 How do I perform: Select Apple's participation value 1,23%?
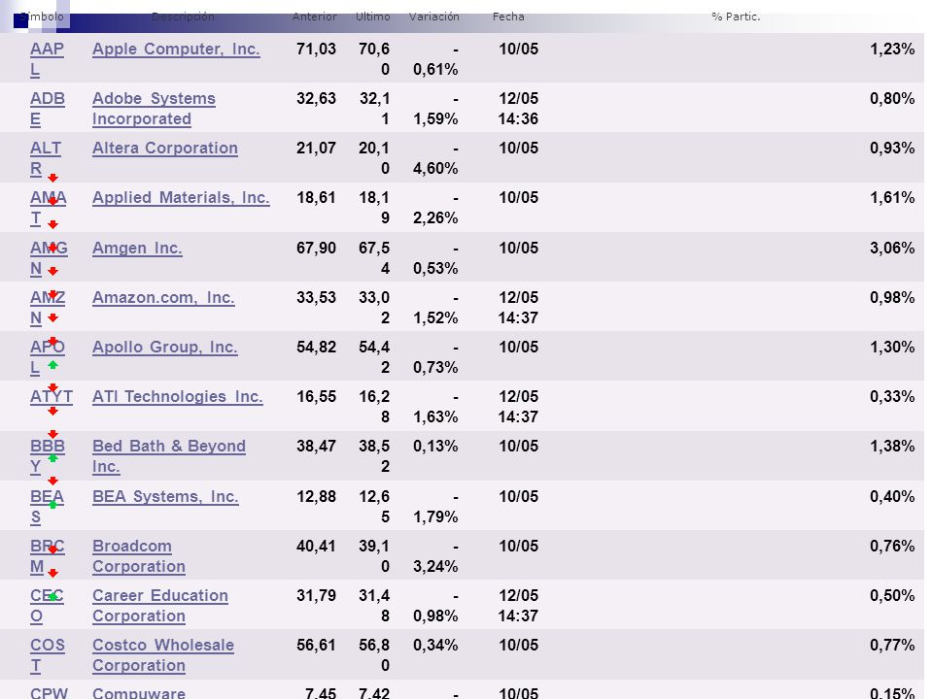892,49
